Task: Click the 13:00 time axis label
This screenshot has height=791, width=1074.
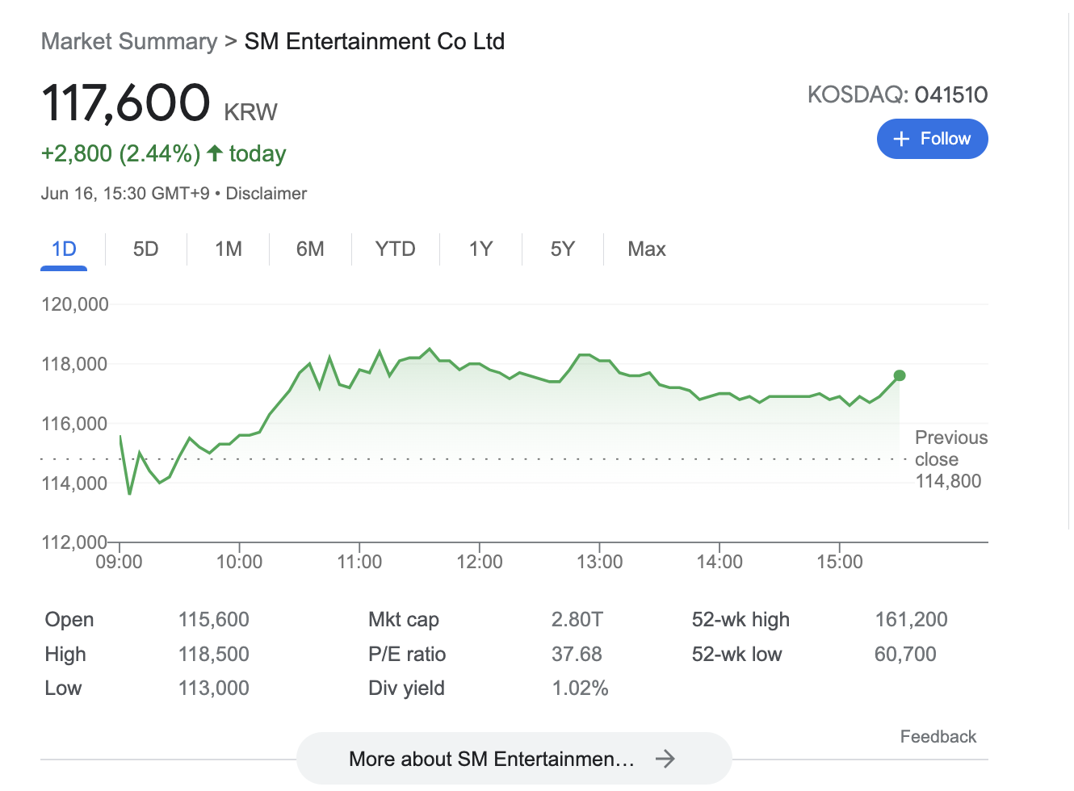Action: pyautogui.click(x=600, y=562)
